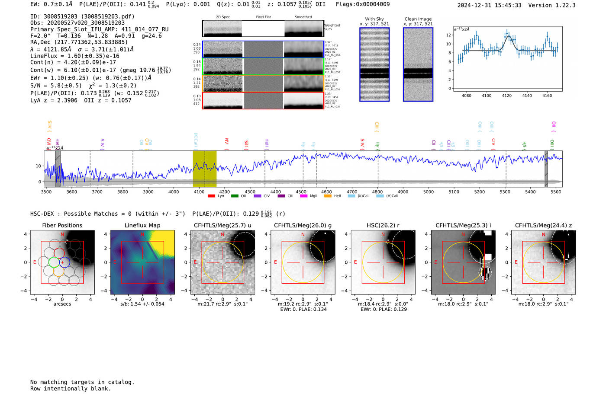
Task: Click the 2024-12-31 15:45:33 timestamp
Action: [x=490, y=6]
